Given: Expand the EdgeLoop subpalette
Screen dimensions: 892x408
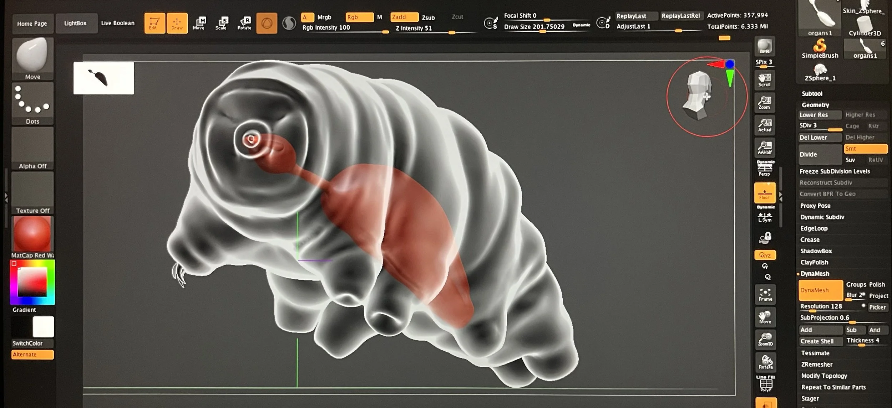Looking at the screenshot, I should [814, 228].
